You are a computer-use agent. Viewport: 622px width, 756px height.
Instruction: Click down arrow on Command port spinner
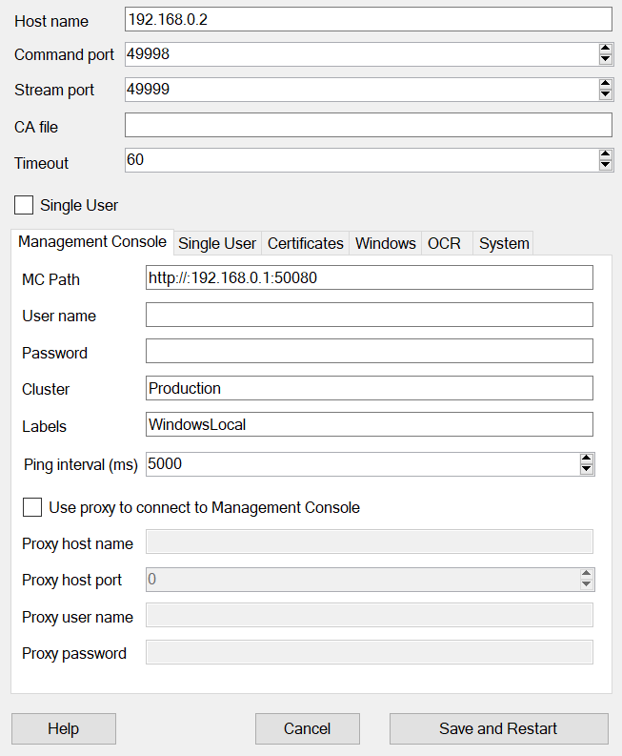tap(605, 60)
